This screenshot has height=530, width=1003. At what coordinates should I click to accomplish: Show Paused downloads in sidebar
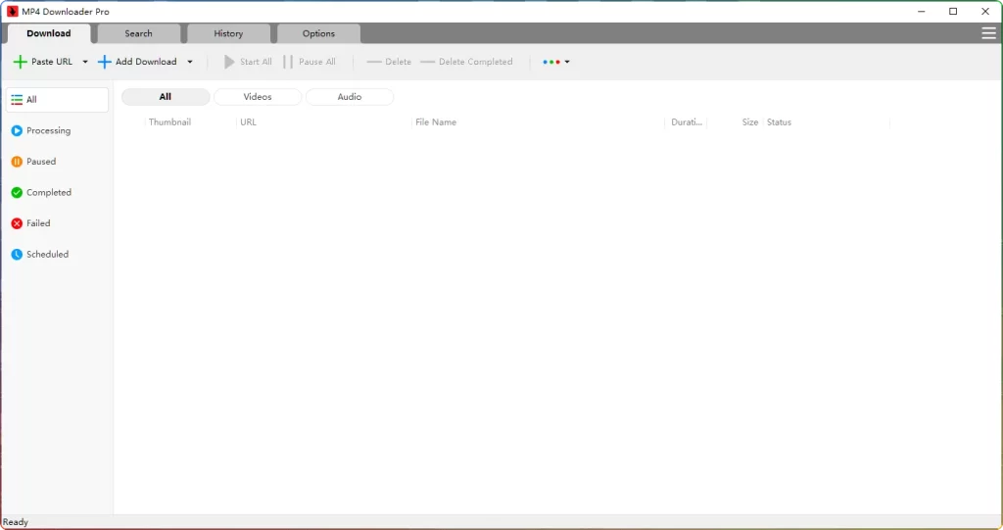58,162
